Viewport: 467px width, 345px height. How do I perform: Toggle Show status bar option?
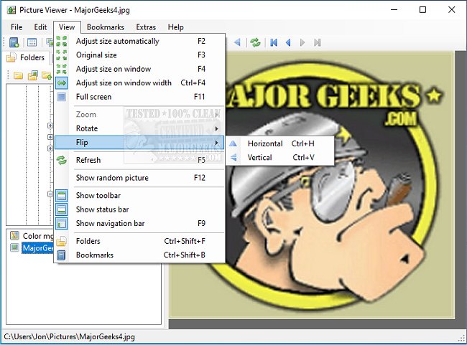coord(139,209)
